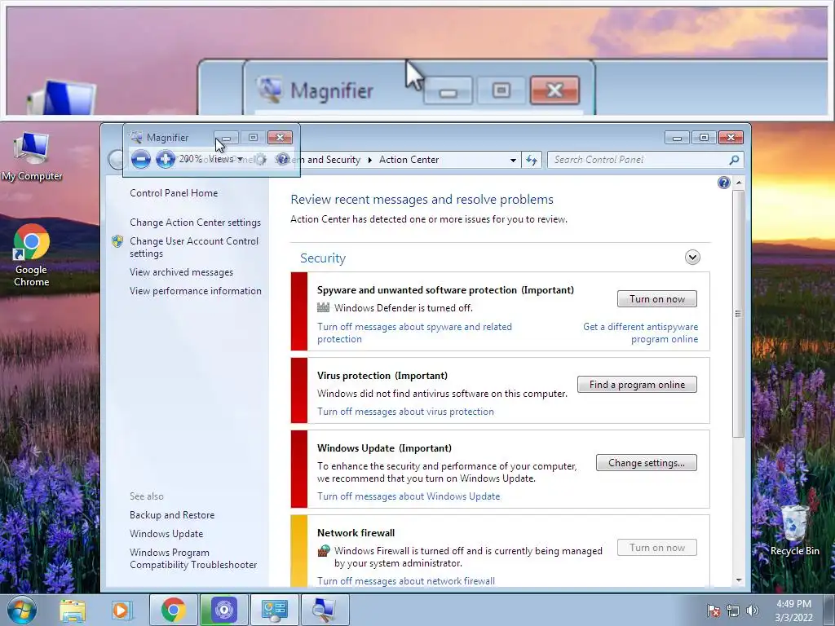Image resolution: width=835 pixels, height=626 pixels.
Task: Switch to Magnifier taskbar button
Action: pos(325,610)
